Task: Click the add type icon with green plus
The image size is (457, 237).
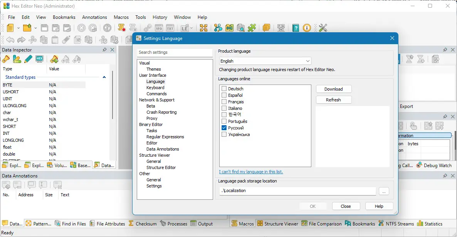Action: (x=54, y=59)
